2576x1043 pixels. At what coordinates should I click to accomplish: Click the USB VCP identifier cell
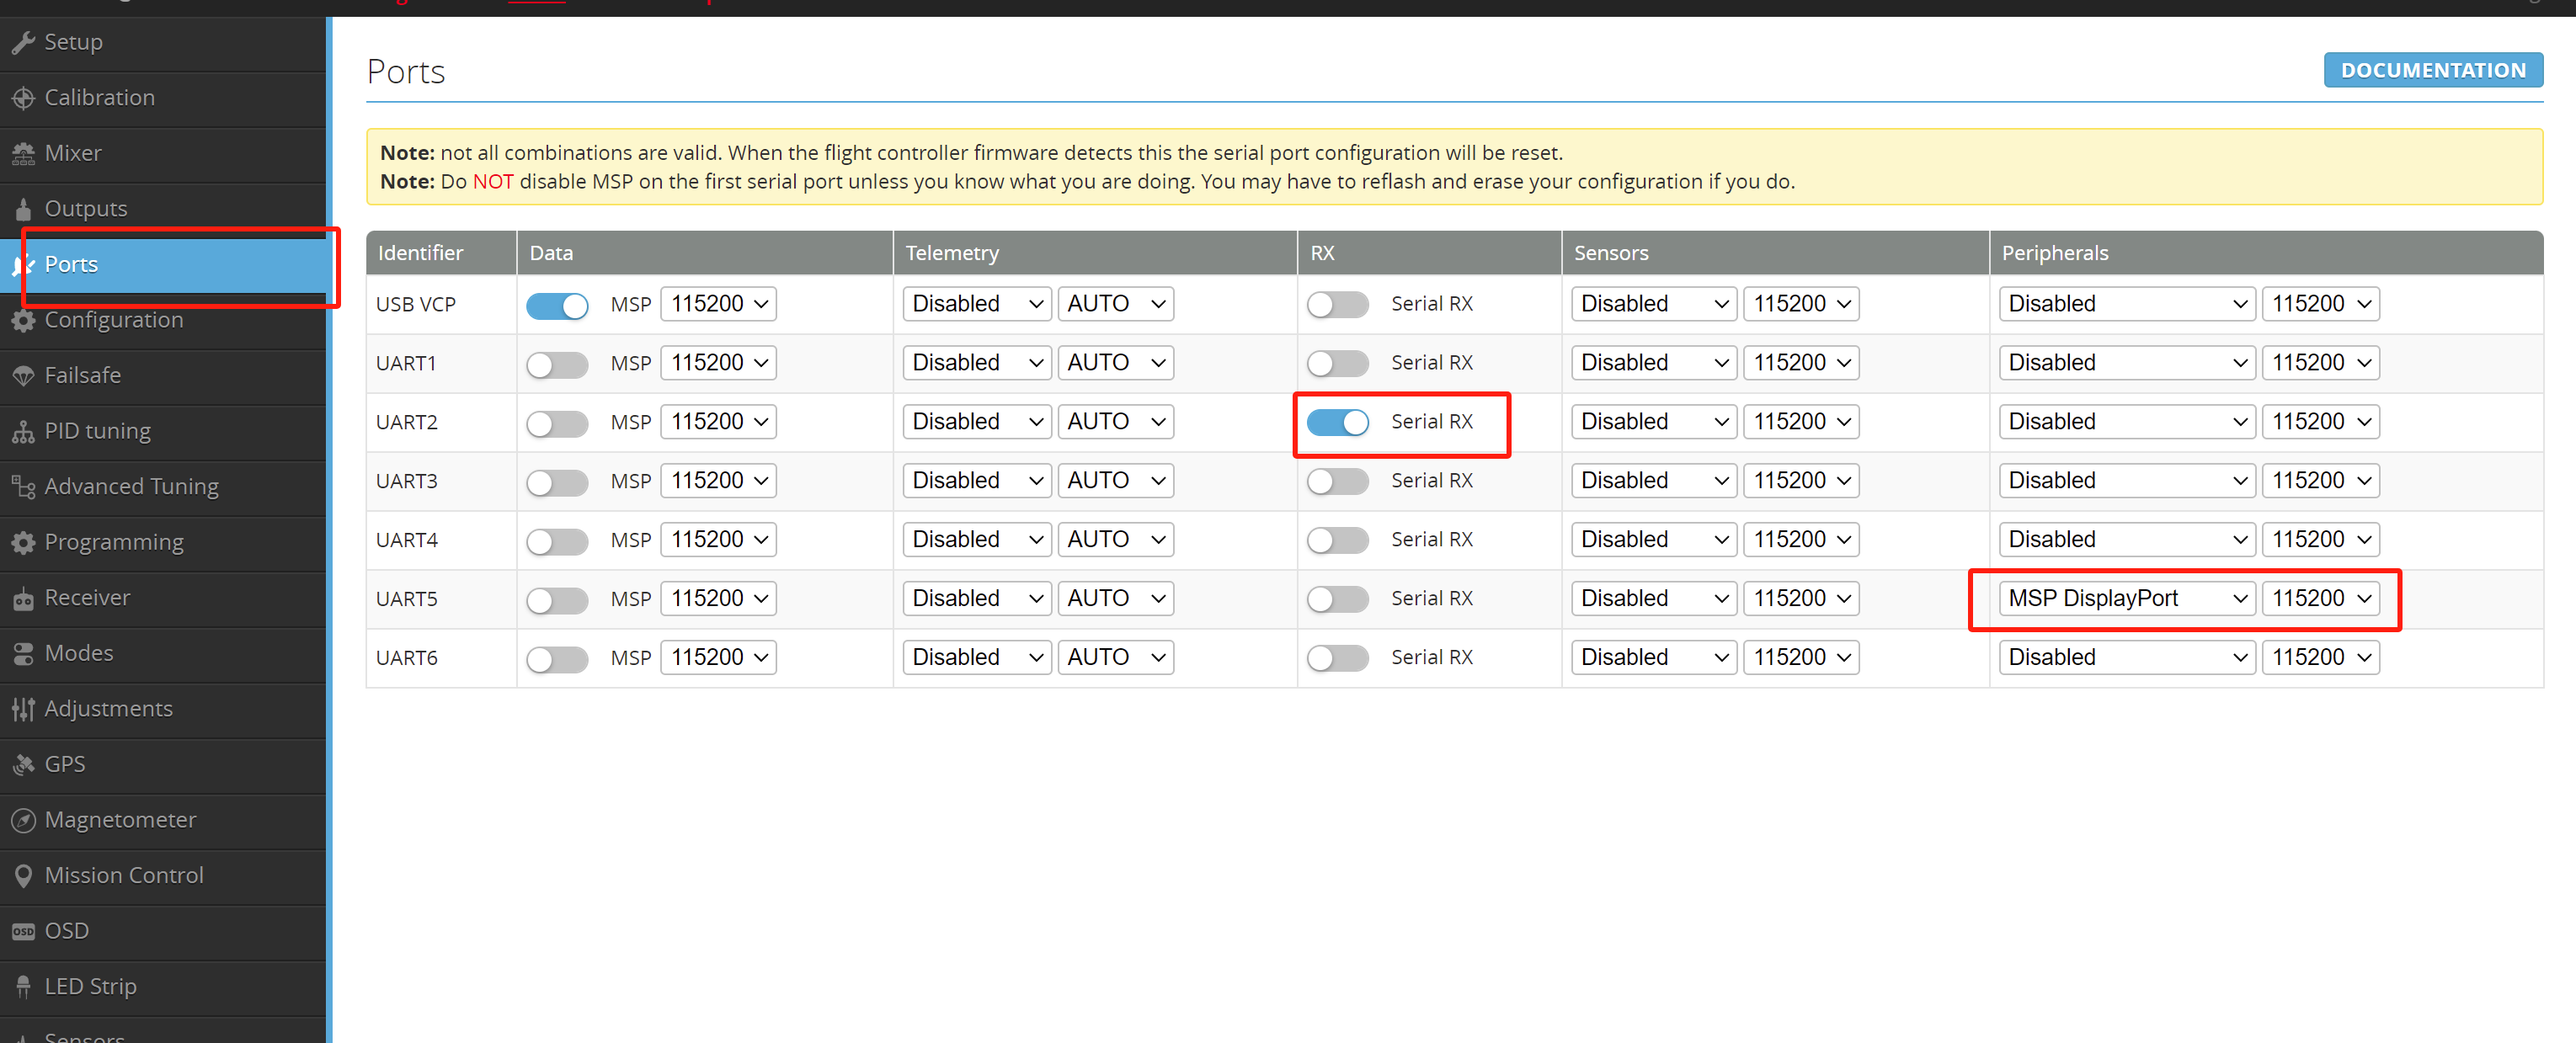click(x=441, y=304)
